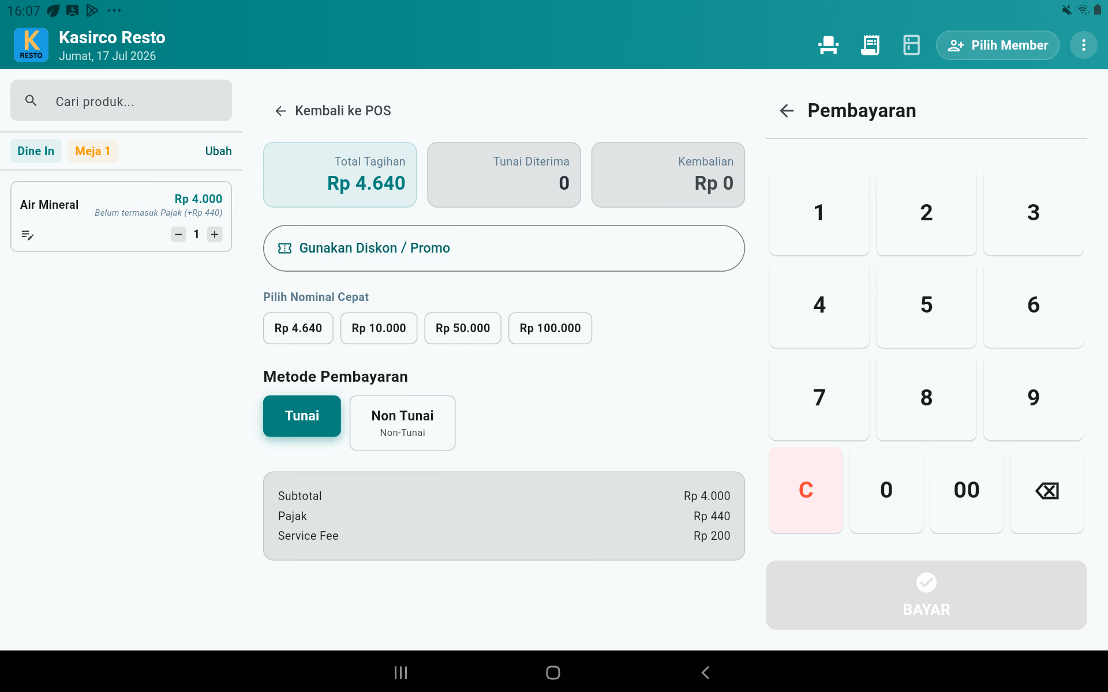
Task: Select the Dine In order type tag
Action: [36, 151]
